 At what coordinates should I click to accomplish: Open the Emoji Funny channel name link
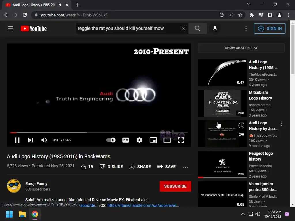tap(36, 184)
